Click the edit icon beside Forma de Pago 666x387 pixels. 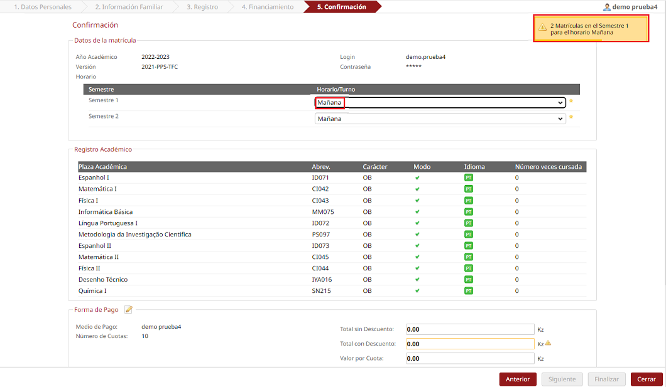point(129,309)
